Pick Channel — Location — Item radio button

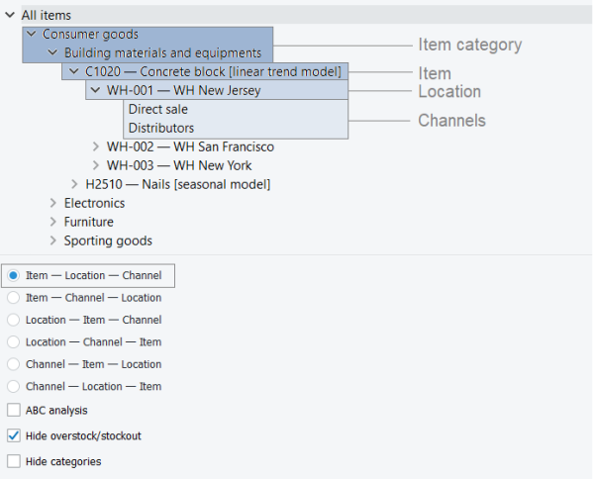[x=13, y=387]
